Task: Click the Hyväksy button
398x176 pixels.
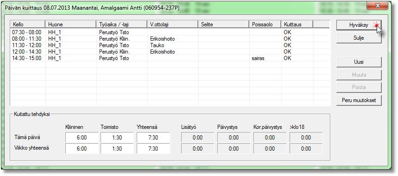Action: [x=359, y=25]
